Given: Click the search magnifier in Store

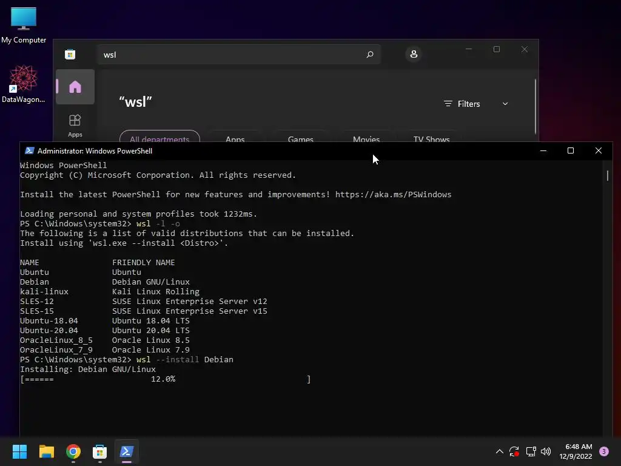Looking at the screenshot, I should pyautogui.click(x=370, y=54).
